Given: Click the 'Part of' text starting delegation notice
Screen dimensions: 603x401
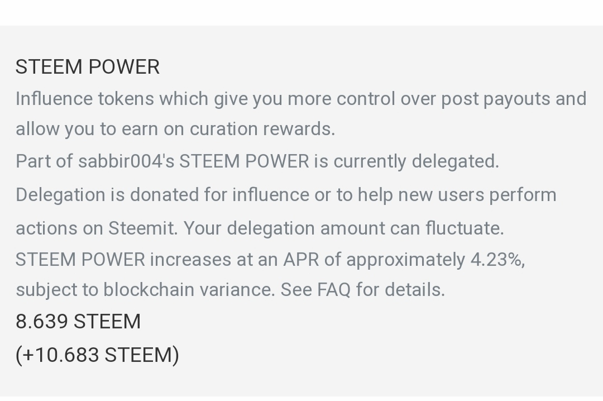Looking at the screenshot, I should 44,161.
